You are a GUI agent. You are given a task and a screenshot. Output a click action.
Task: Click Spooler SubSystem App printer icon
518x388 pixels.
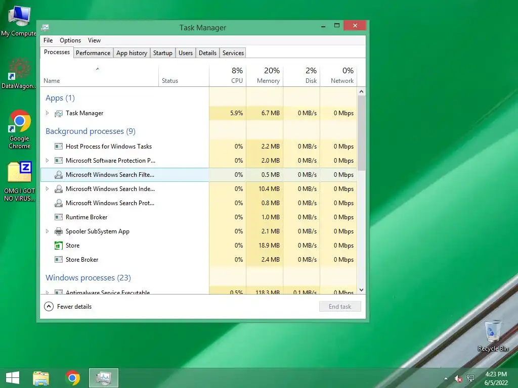pyautogui.click(x=59, y=231)
